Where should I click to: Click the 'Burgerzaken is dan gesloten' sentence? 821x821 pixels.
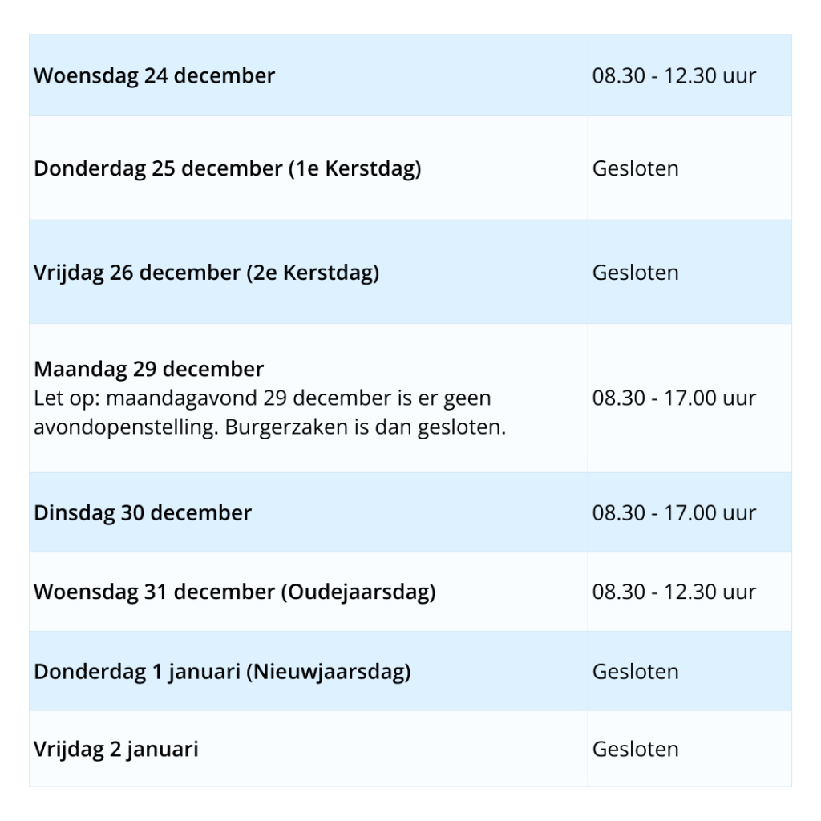point(366,427)
